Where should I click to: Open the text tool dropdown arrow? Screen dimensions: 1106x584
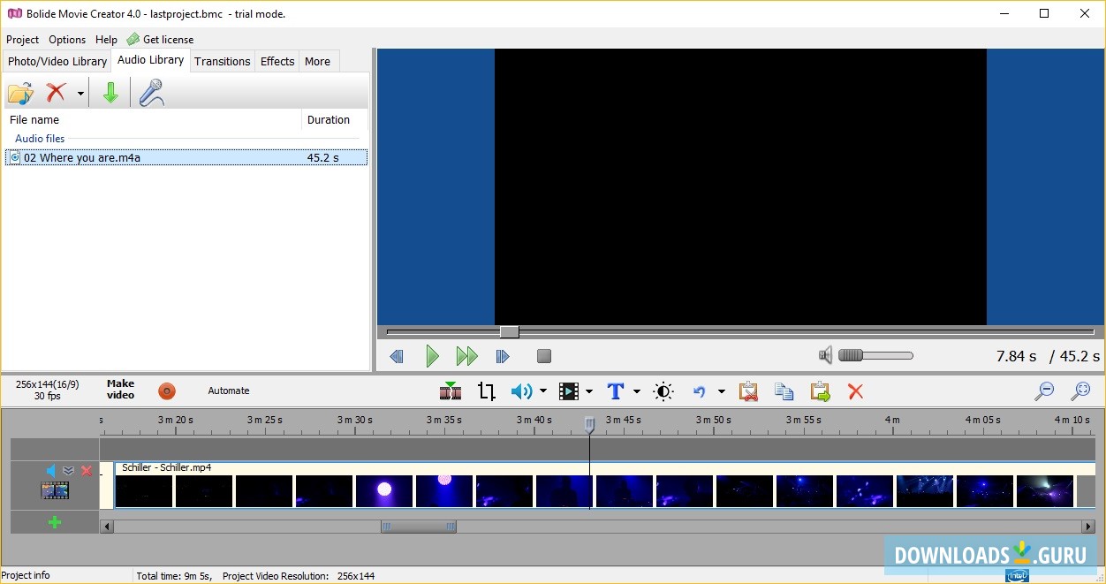(x=636, y=391)
